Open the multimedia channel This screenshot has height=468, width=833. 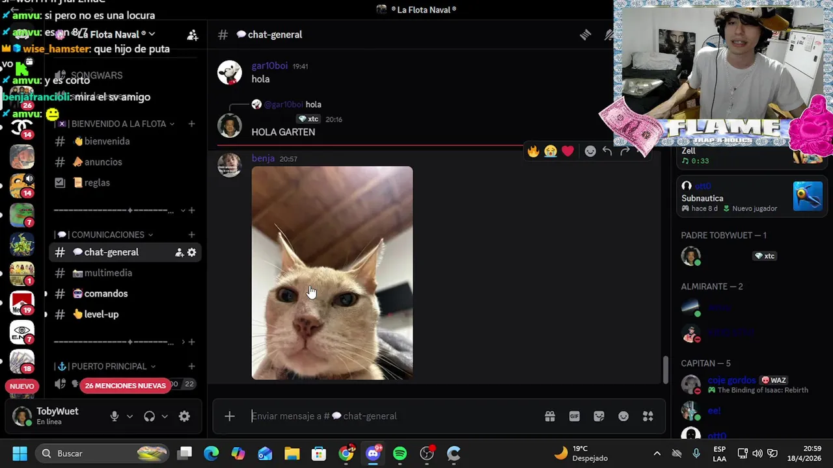pyautogui.click(x=125, y=273)
